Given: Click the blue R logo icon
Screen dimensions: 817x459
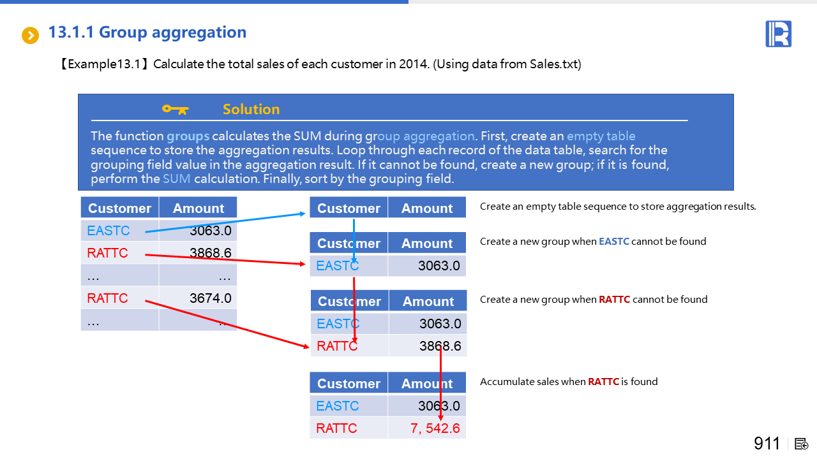Looking at the screenshot, I should click(778, 34).
